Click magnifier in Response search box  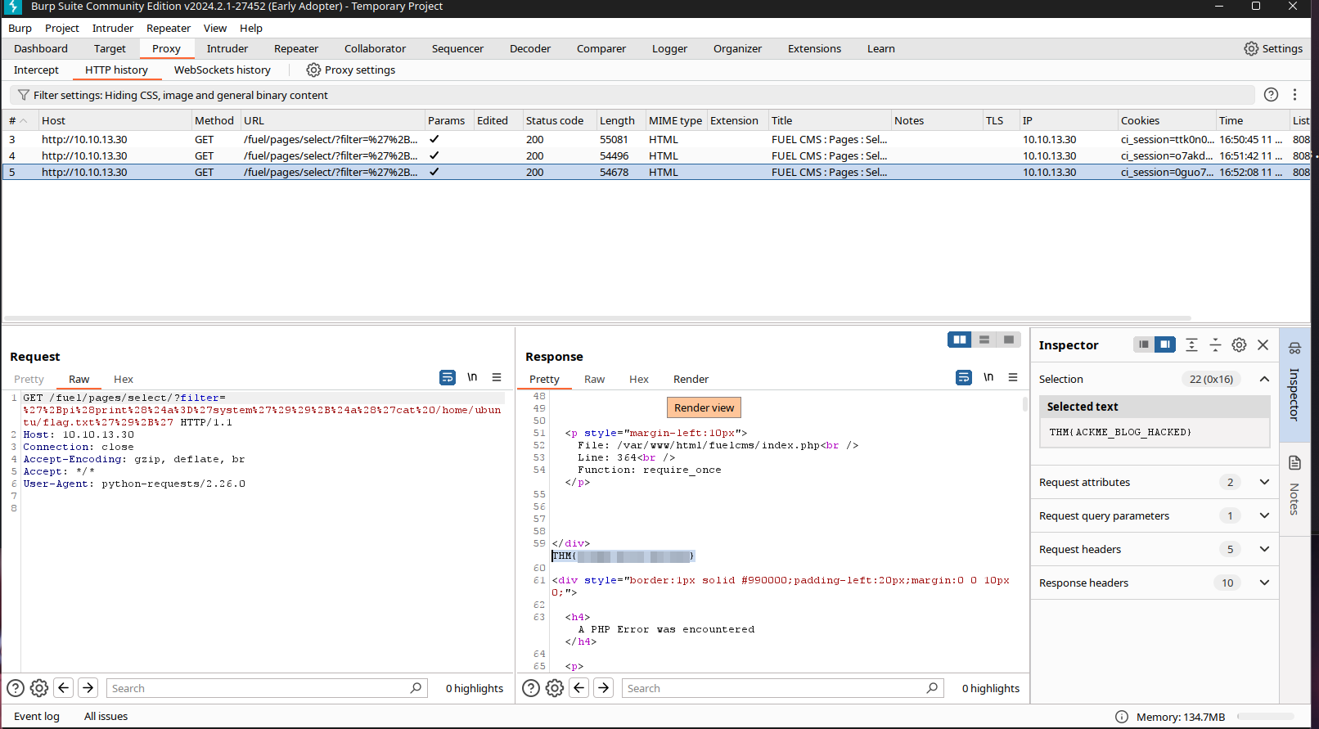932,688
